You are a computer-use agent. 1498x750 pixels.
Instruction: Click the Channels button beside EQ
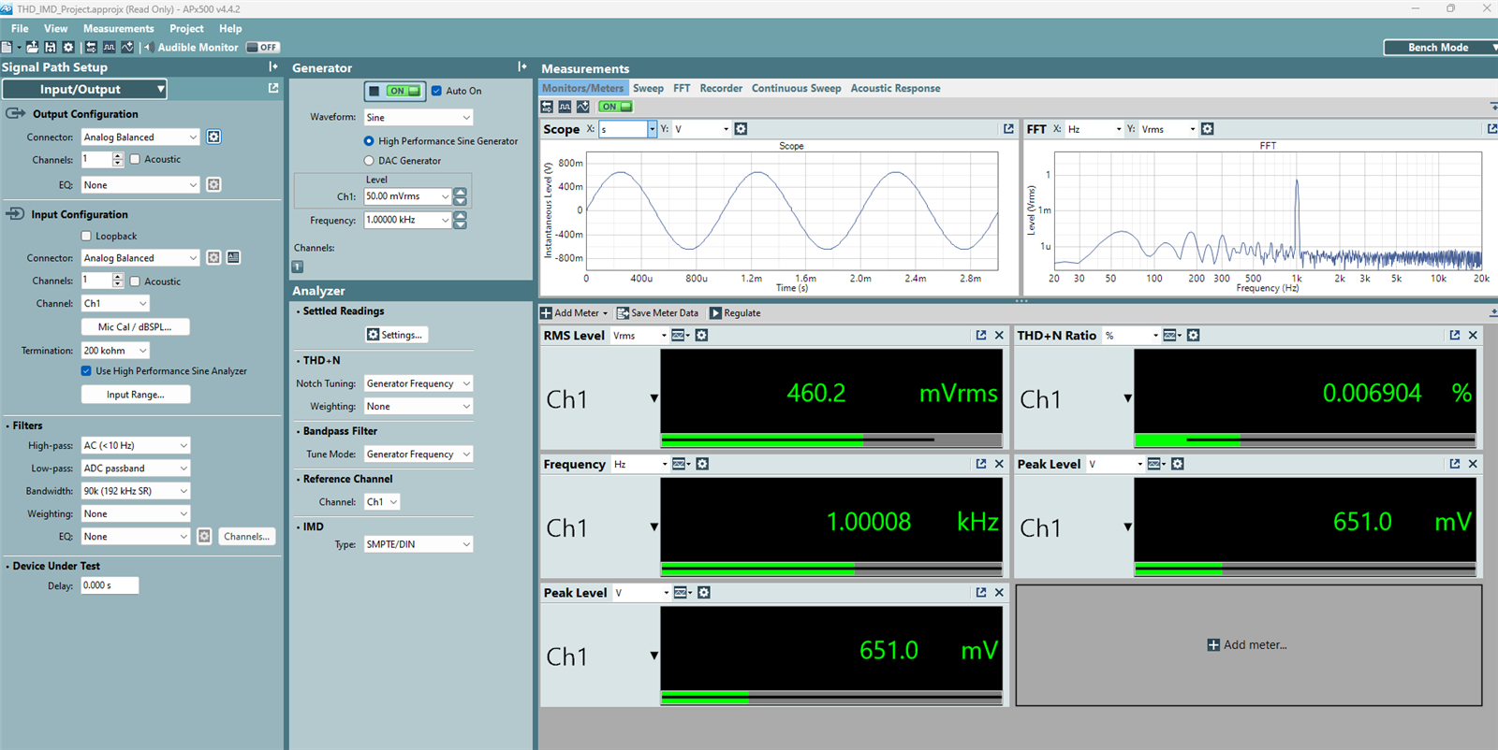247,536
